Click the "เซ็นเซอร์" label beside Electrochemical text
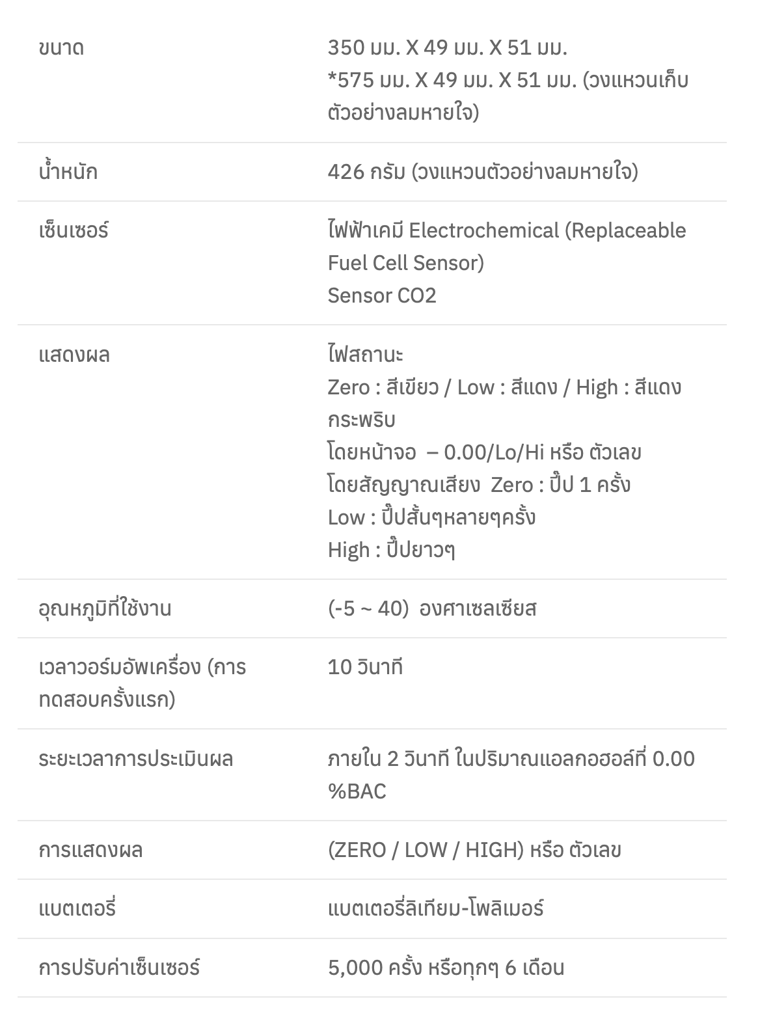This screenshot has height=1023, width=773. [74, 230]
